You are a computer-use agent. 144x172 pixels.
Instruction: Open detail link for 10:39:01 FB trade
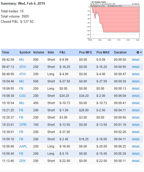(x=137, y=132)
